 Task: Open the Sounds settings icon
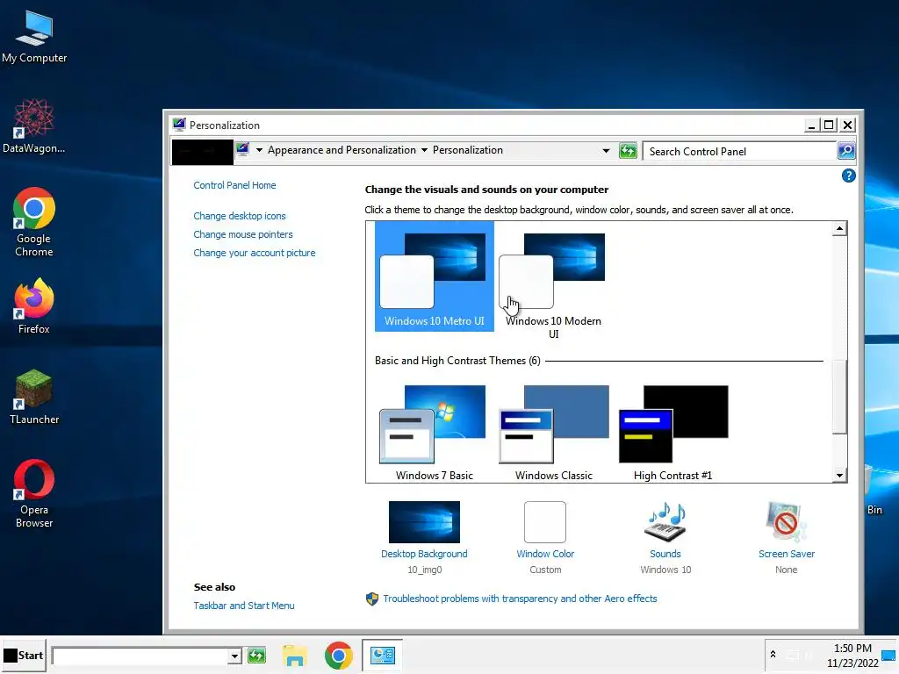click(665, 522)
